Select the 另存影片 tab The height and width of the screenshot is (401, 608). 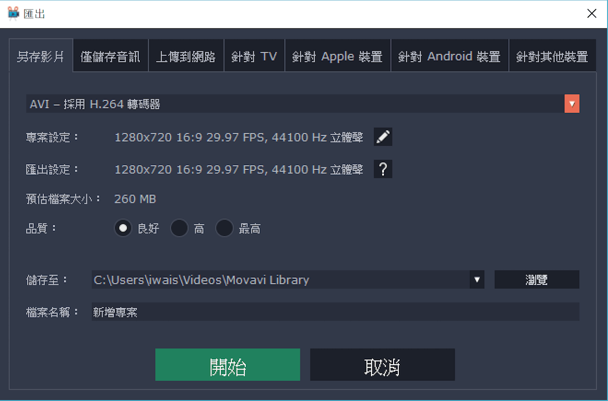41,56
